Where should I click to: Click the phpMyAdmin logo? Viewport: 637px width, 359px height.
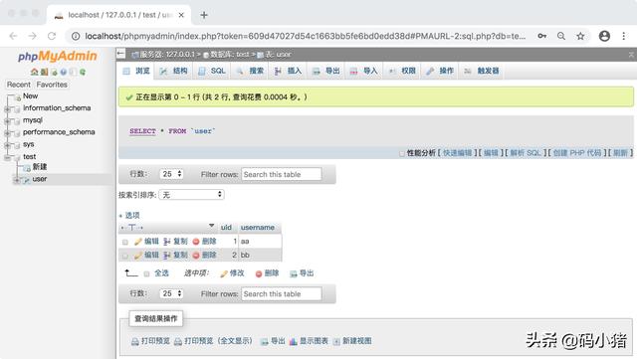(58, 56)
